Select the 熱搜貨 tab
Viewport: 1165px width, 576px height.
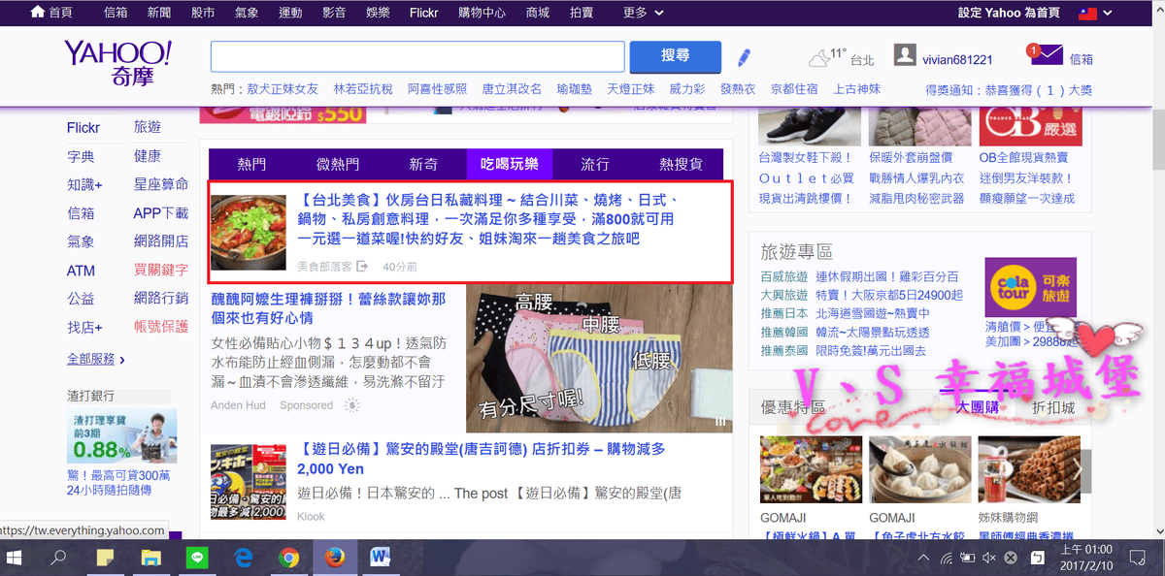(x=681, y=164)
